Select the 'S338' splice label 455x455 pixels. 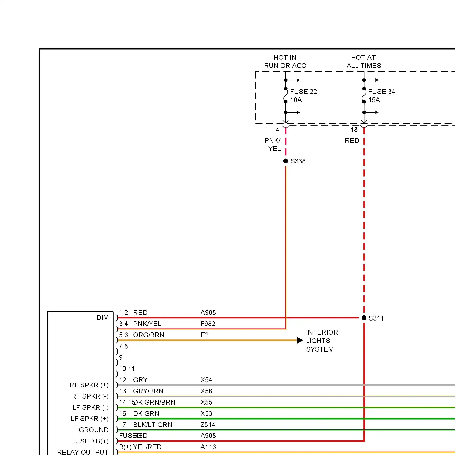click(298, 161)
